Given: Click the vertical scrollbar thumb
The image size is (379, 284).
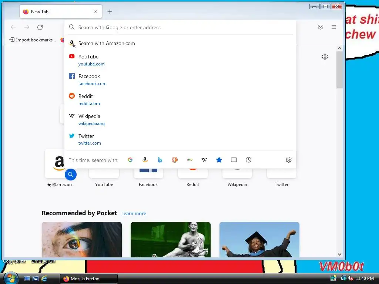Looking at the screenshot, I should tap(339, 70).
